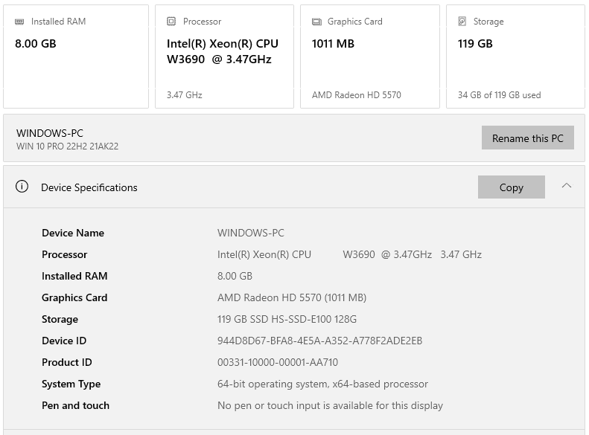Screen dimensions: 589x435
Task: Copy the device specifications
Action: (x=511, y=187)
